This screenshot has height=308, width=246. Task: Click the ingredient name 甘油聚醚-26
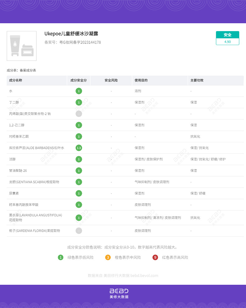pyautogui.click(x=18, y=171)
